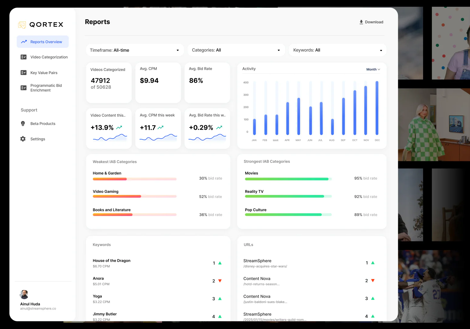Click the green up arrow beside House of the Dragon
Image resolution: width=470 pixels, height=329 pixels.
tap(220, 263)
